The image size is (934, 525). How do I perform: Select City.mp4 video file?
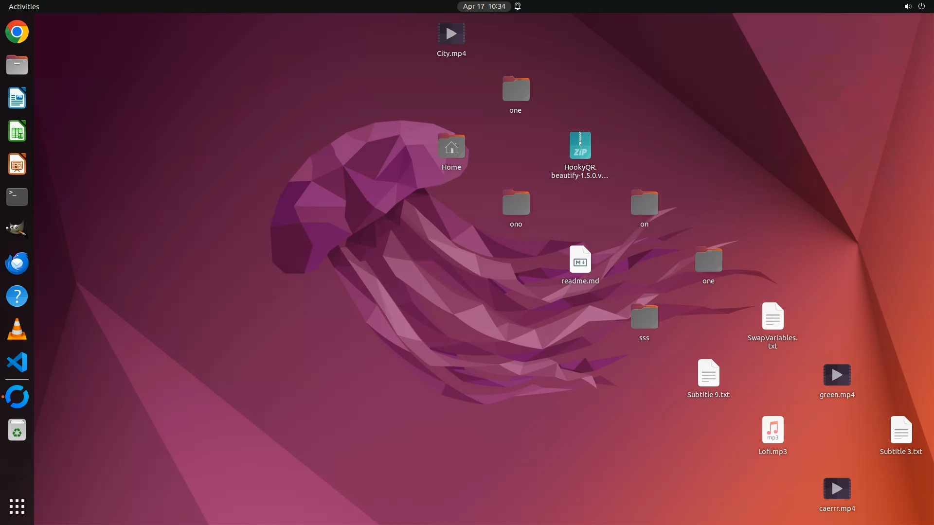tap(451, 34)
